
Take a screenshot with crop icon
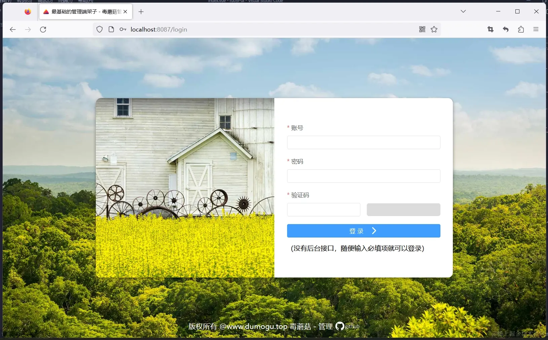click(491, 30)
